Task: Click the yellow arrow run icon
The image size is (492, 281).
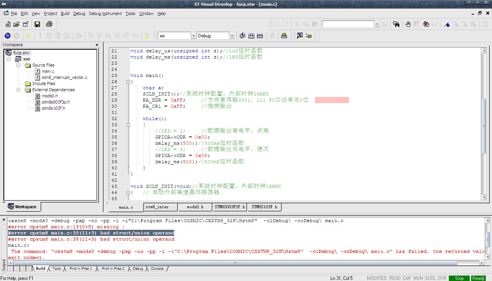Action: coord(28,36)
